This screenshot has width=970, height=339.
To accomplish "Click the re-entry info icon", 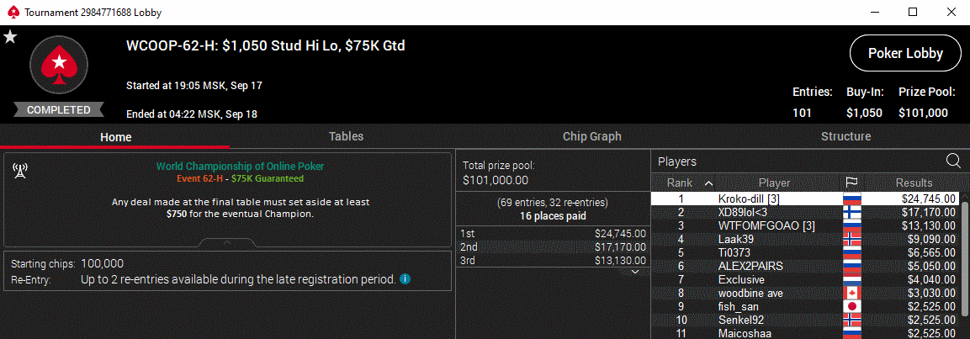I will pos(405,278).
